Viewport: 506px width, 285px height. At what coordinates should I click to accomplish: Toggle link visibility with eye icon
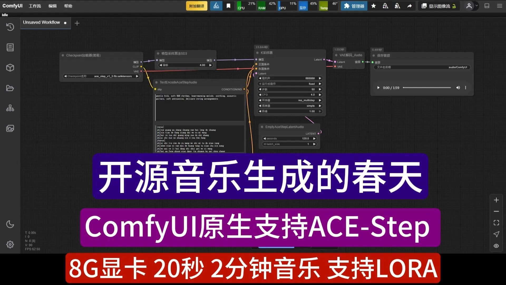pyautogui.click(x=496, y=246)
